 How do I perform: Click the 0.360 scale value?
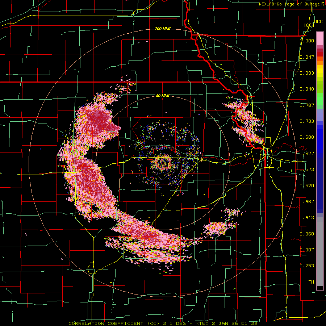click(x=307, y=234)
